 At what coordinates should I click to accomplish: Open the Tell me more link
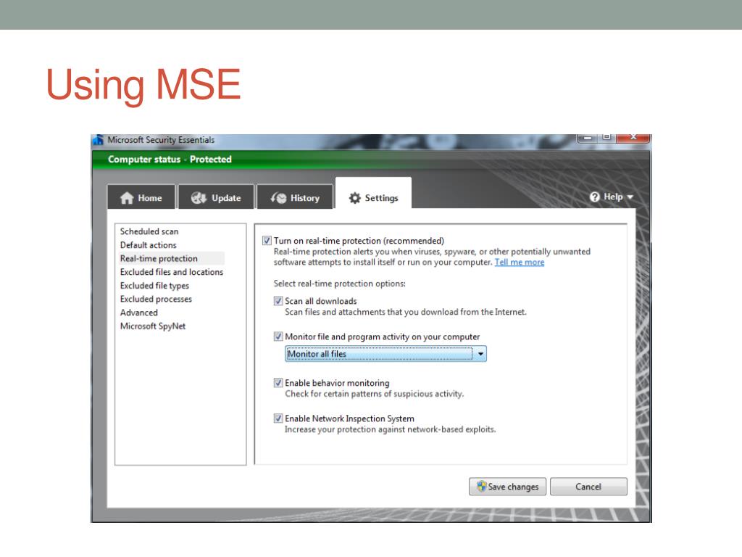pos(519,262)
